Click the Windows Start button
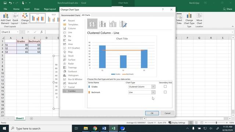The height and width of the screenshot is (132, 235). pos(4,128)
